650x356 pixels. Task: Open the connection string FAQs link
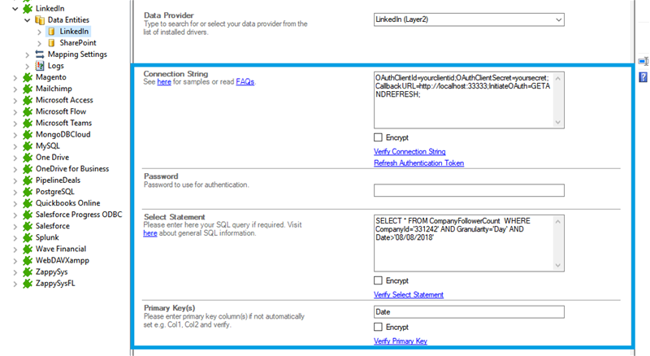tap(245, 82)
